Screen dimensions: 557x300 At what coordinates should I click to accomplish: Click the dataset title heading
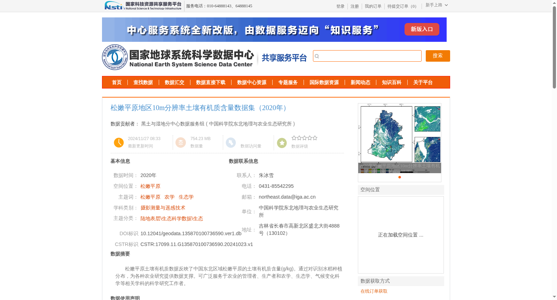coord(200,108)
